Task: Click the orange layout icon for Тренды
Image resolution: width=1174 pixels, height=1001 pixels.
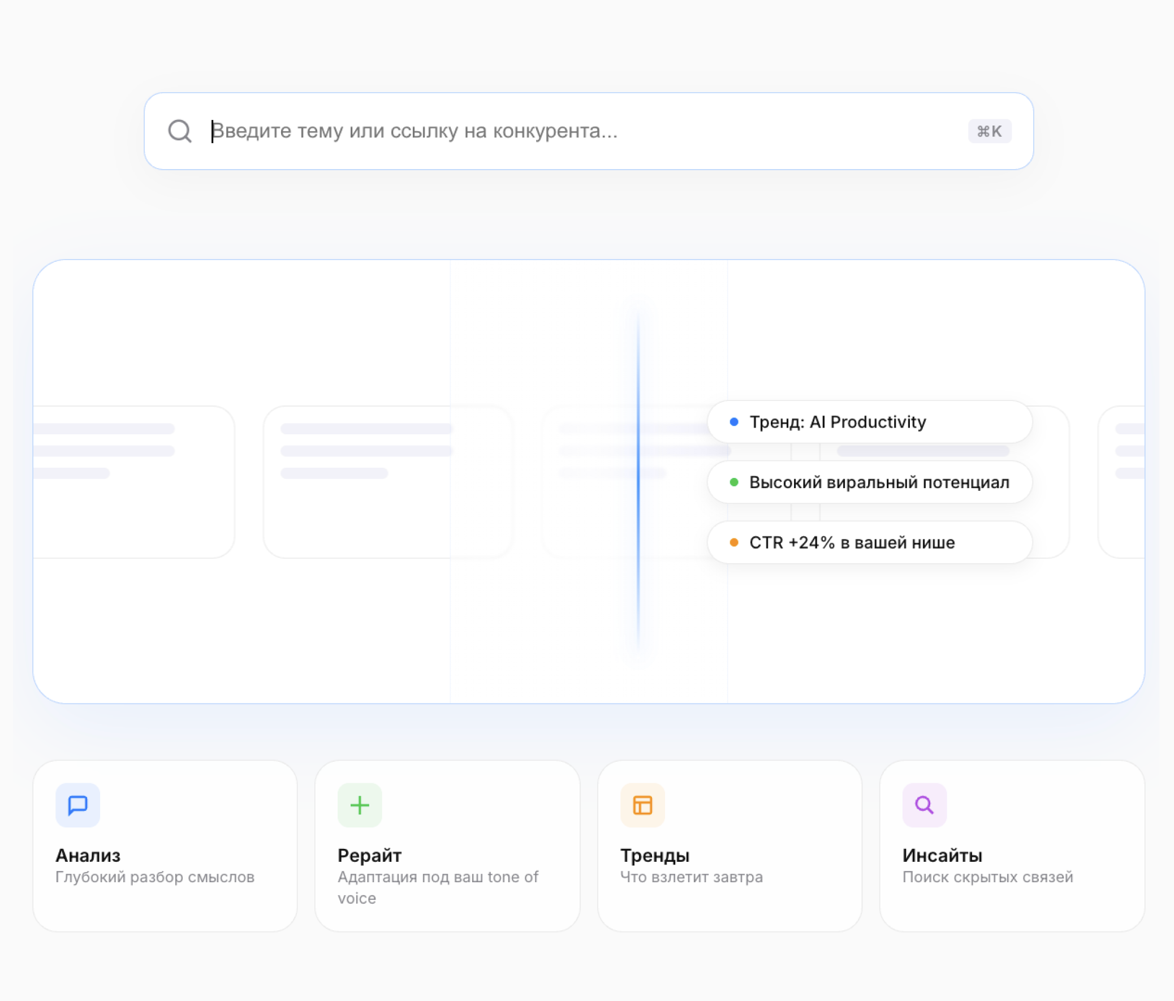Action: point(642,805)
